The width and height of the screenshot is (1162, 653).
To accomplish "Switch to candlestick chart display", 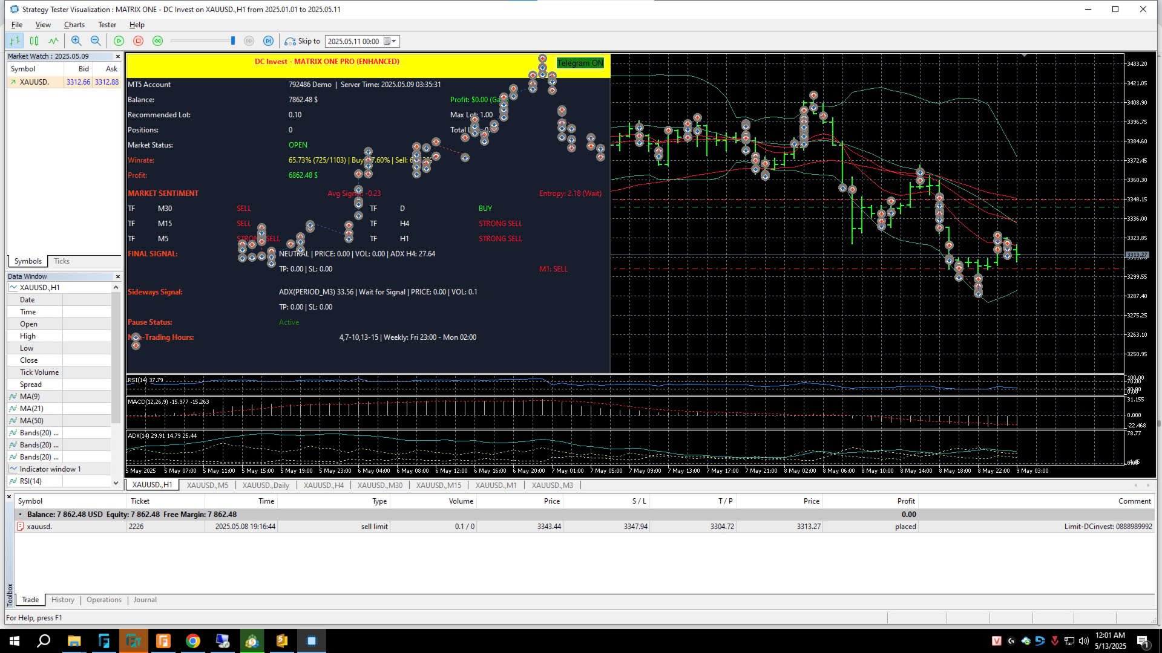I will 34,41.
